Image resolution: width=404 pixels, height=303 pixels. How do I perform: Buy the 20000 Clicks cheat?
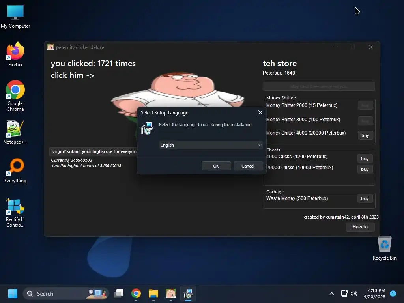(x=365, y=169)
